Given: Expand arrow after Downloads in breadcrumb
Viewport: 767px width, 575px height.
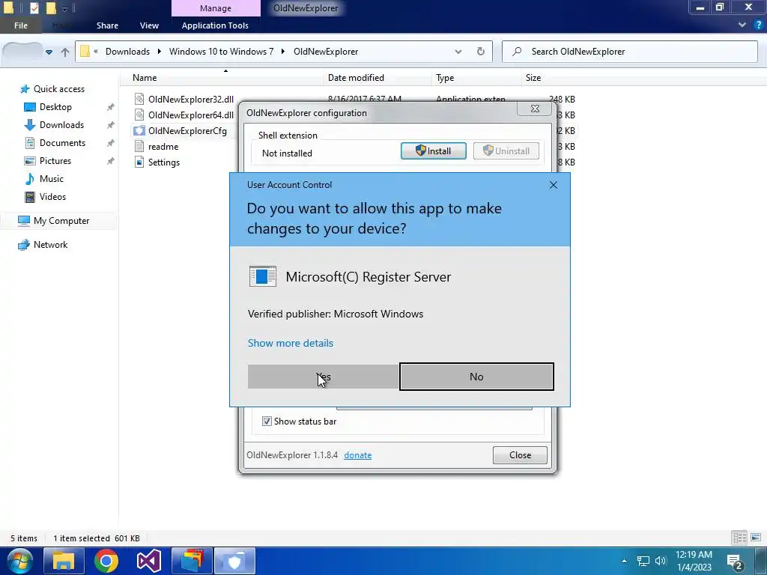Looking at the screenshot, I should (160, 52).
